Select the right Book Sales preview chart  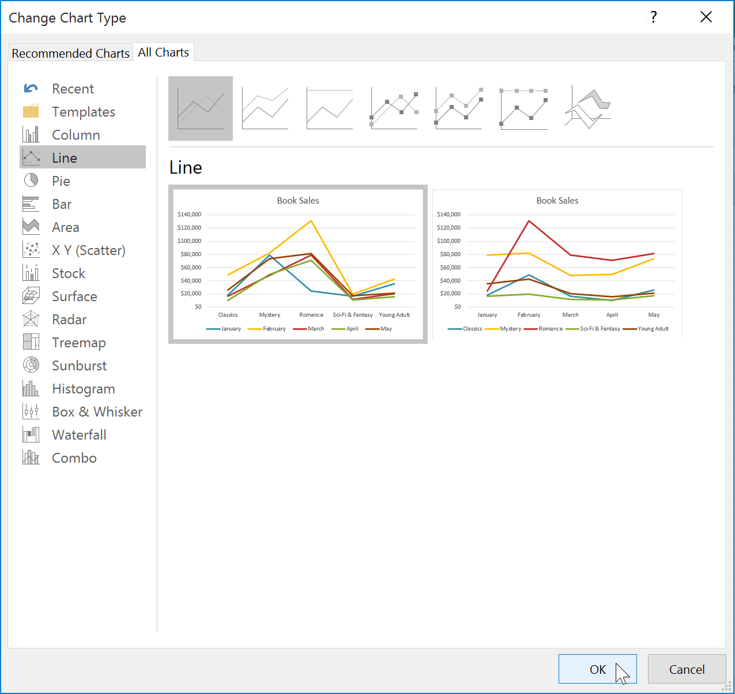pos(557,264)
